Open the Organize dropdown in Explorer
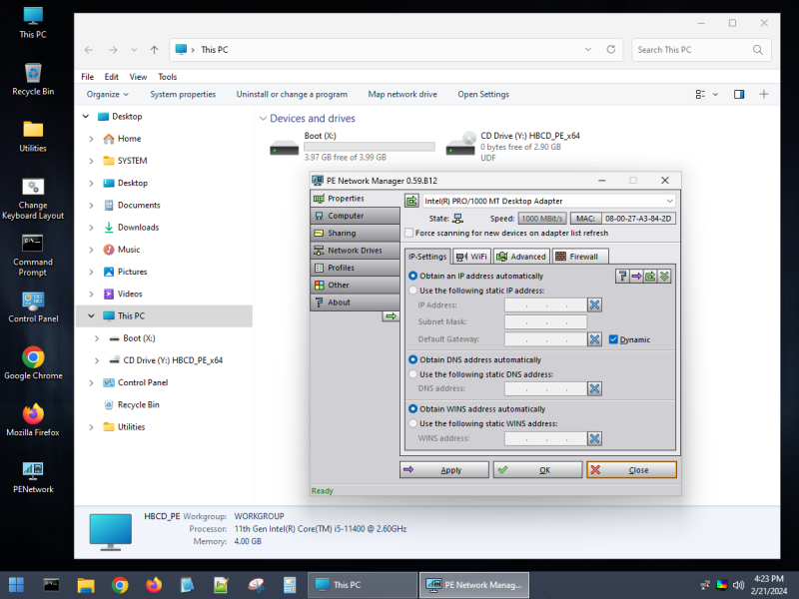The height and width of the screenshot is (599, 799). tap(107, 94)
